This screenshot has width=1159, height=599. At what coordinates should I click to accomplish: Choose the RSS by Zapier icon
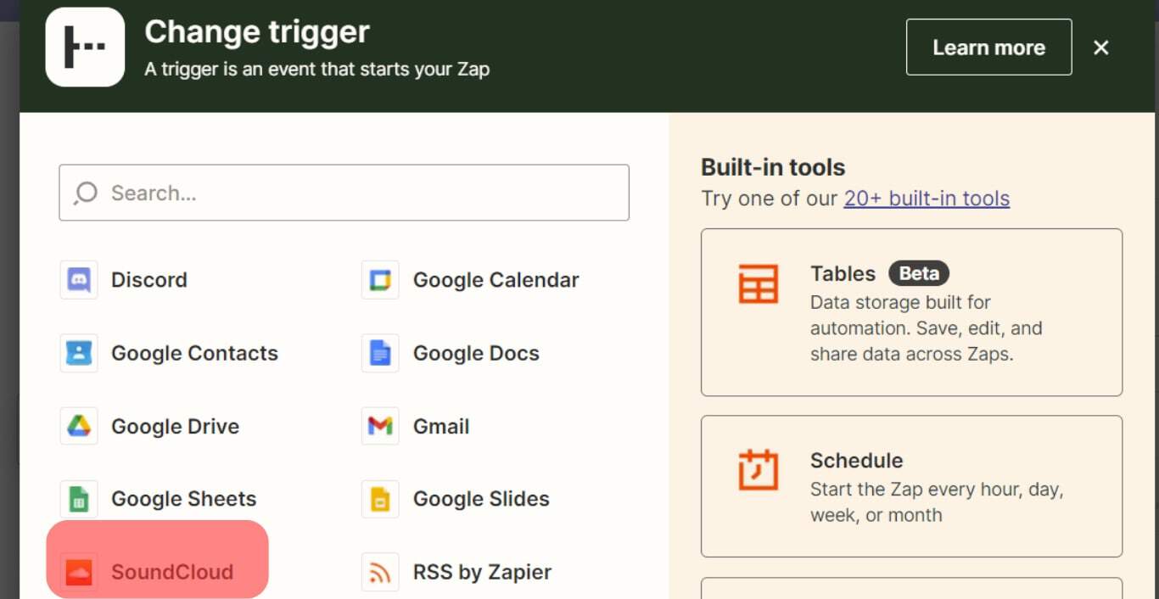(380, 572)
